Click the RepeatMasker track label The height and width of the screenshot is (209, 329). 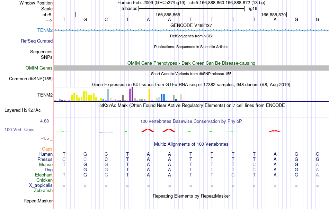38,201
